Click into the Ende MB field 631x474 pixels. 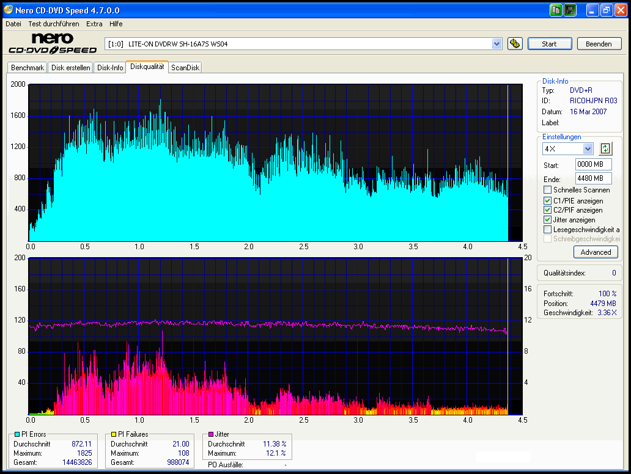point(592,178)
